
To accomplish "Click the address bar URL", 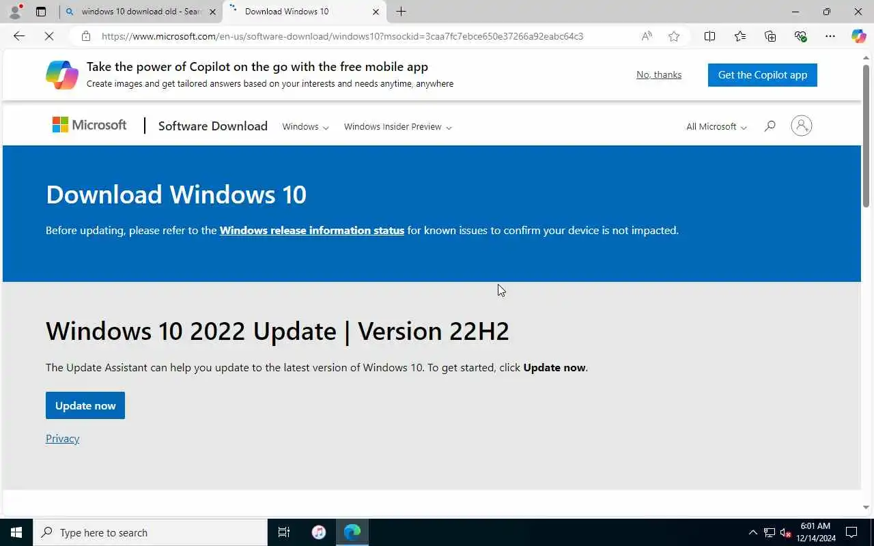I will (x=342, y=36).
